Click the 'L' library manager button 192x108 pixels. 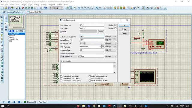13,31
